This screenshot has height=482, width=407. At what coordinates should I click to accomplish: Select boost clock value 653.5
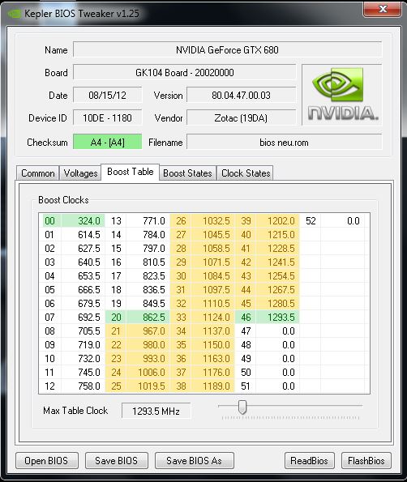coord(83,275)
